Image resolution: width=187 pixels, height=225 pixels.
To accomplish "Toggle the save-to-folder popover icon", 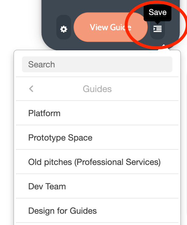I will point(157,29).
